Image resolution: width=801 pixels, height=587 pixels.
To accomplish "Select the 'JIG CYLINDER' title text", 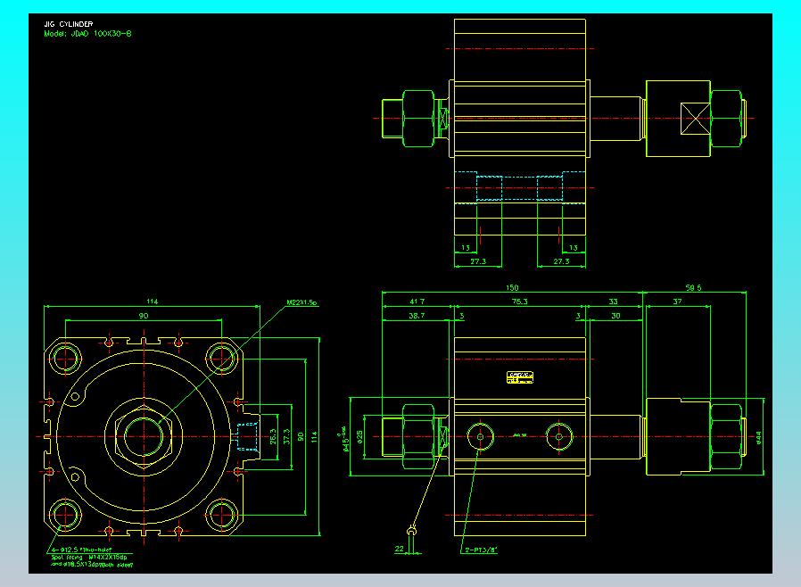I will coord(69,24).
